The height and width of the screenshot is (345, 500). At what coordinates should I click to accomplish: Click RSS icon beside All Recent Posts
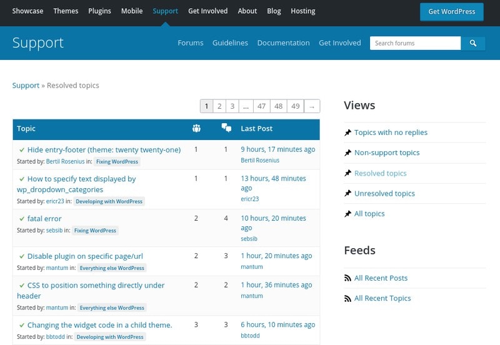[348, 278]
